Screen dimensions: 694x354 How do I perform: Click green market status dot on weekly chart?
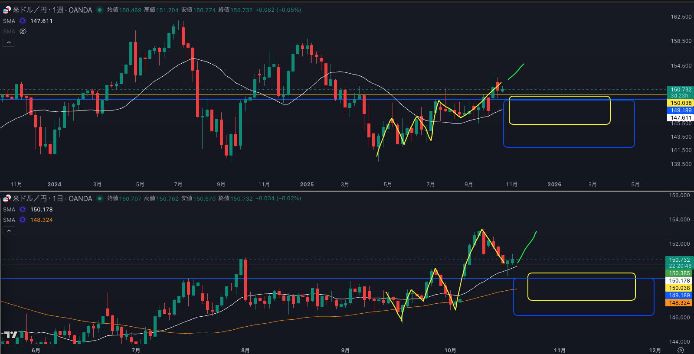[x=100, y=10]
